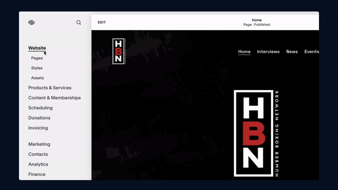338x190 pixels.
Task: Open the Styles submenu item
Action: pos(37,68)
